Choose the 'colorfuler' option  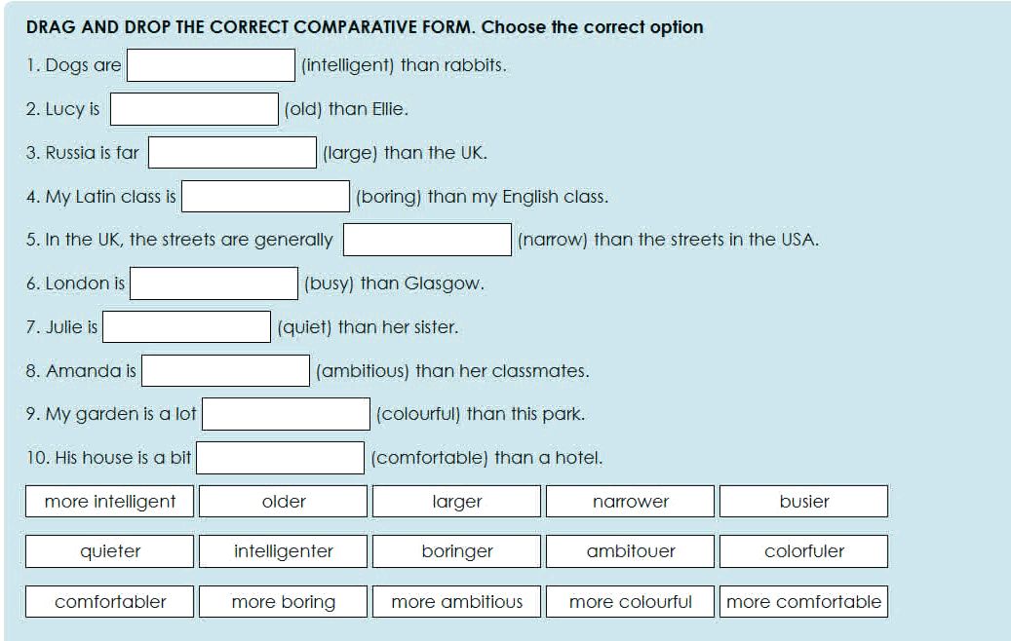[x=803, y=551]
